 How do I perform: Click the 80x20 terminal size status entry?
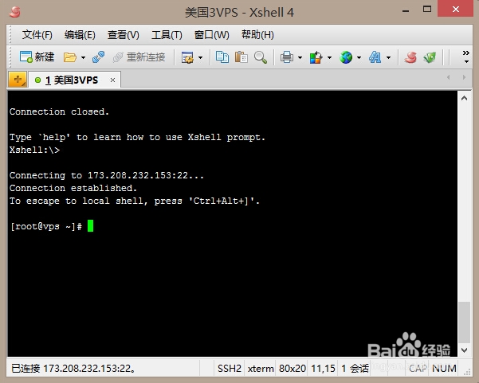(x=292, y=369)
